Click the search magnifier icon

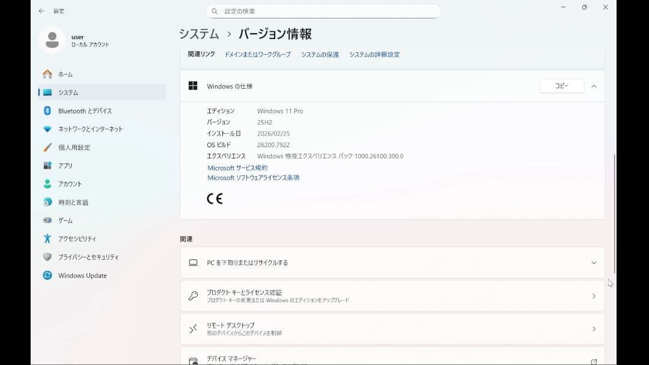215,11
